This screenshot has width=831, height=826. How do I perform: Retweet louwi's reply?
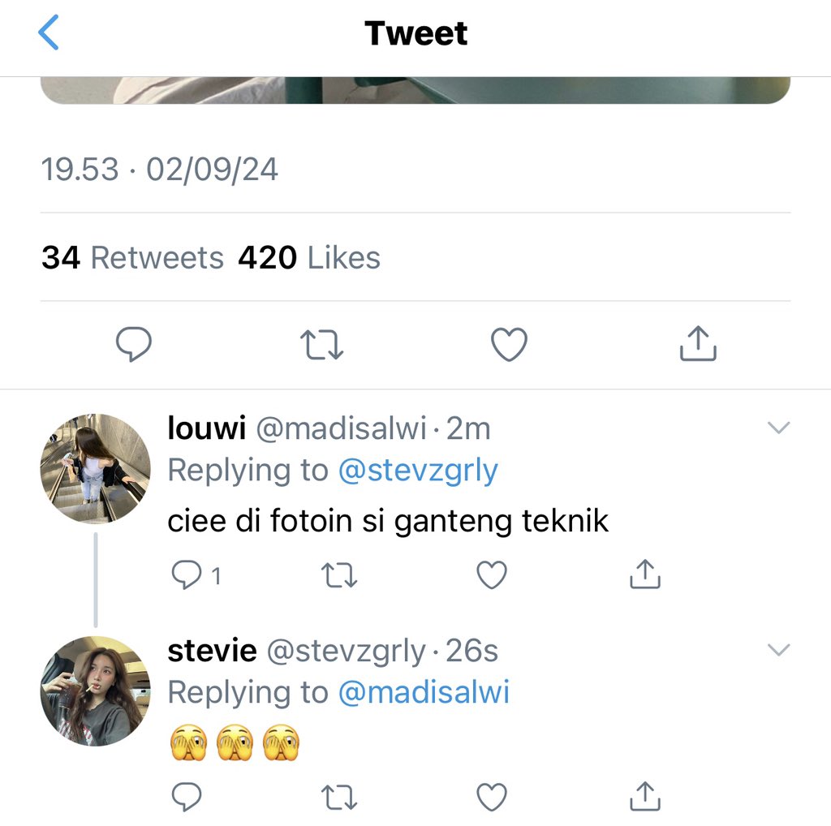tap(339, 574)
